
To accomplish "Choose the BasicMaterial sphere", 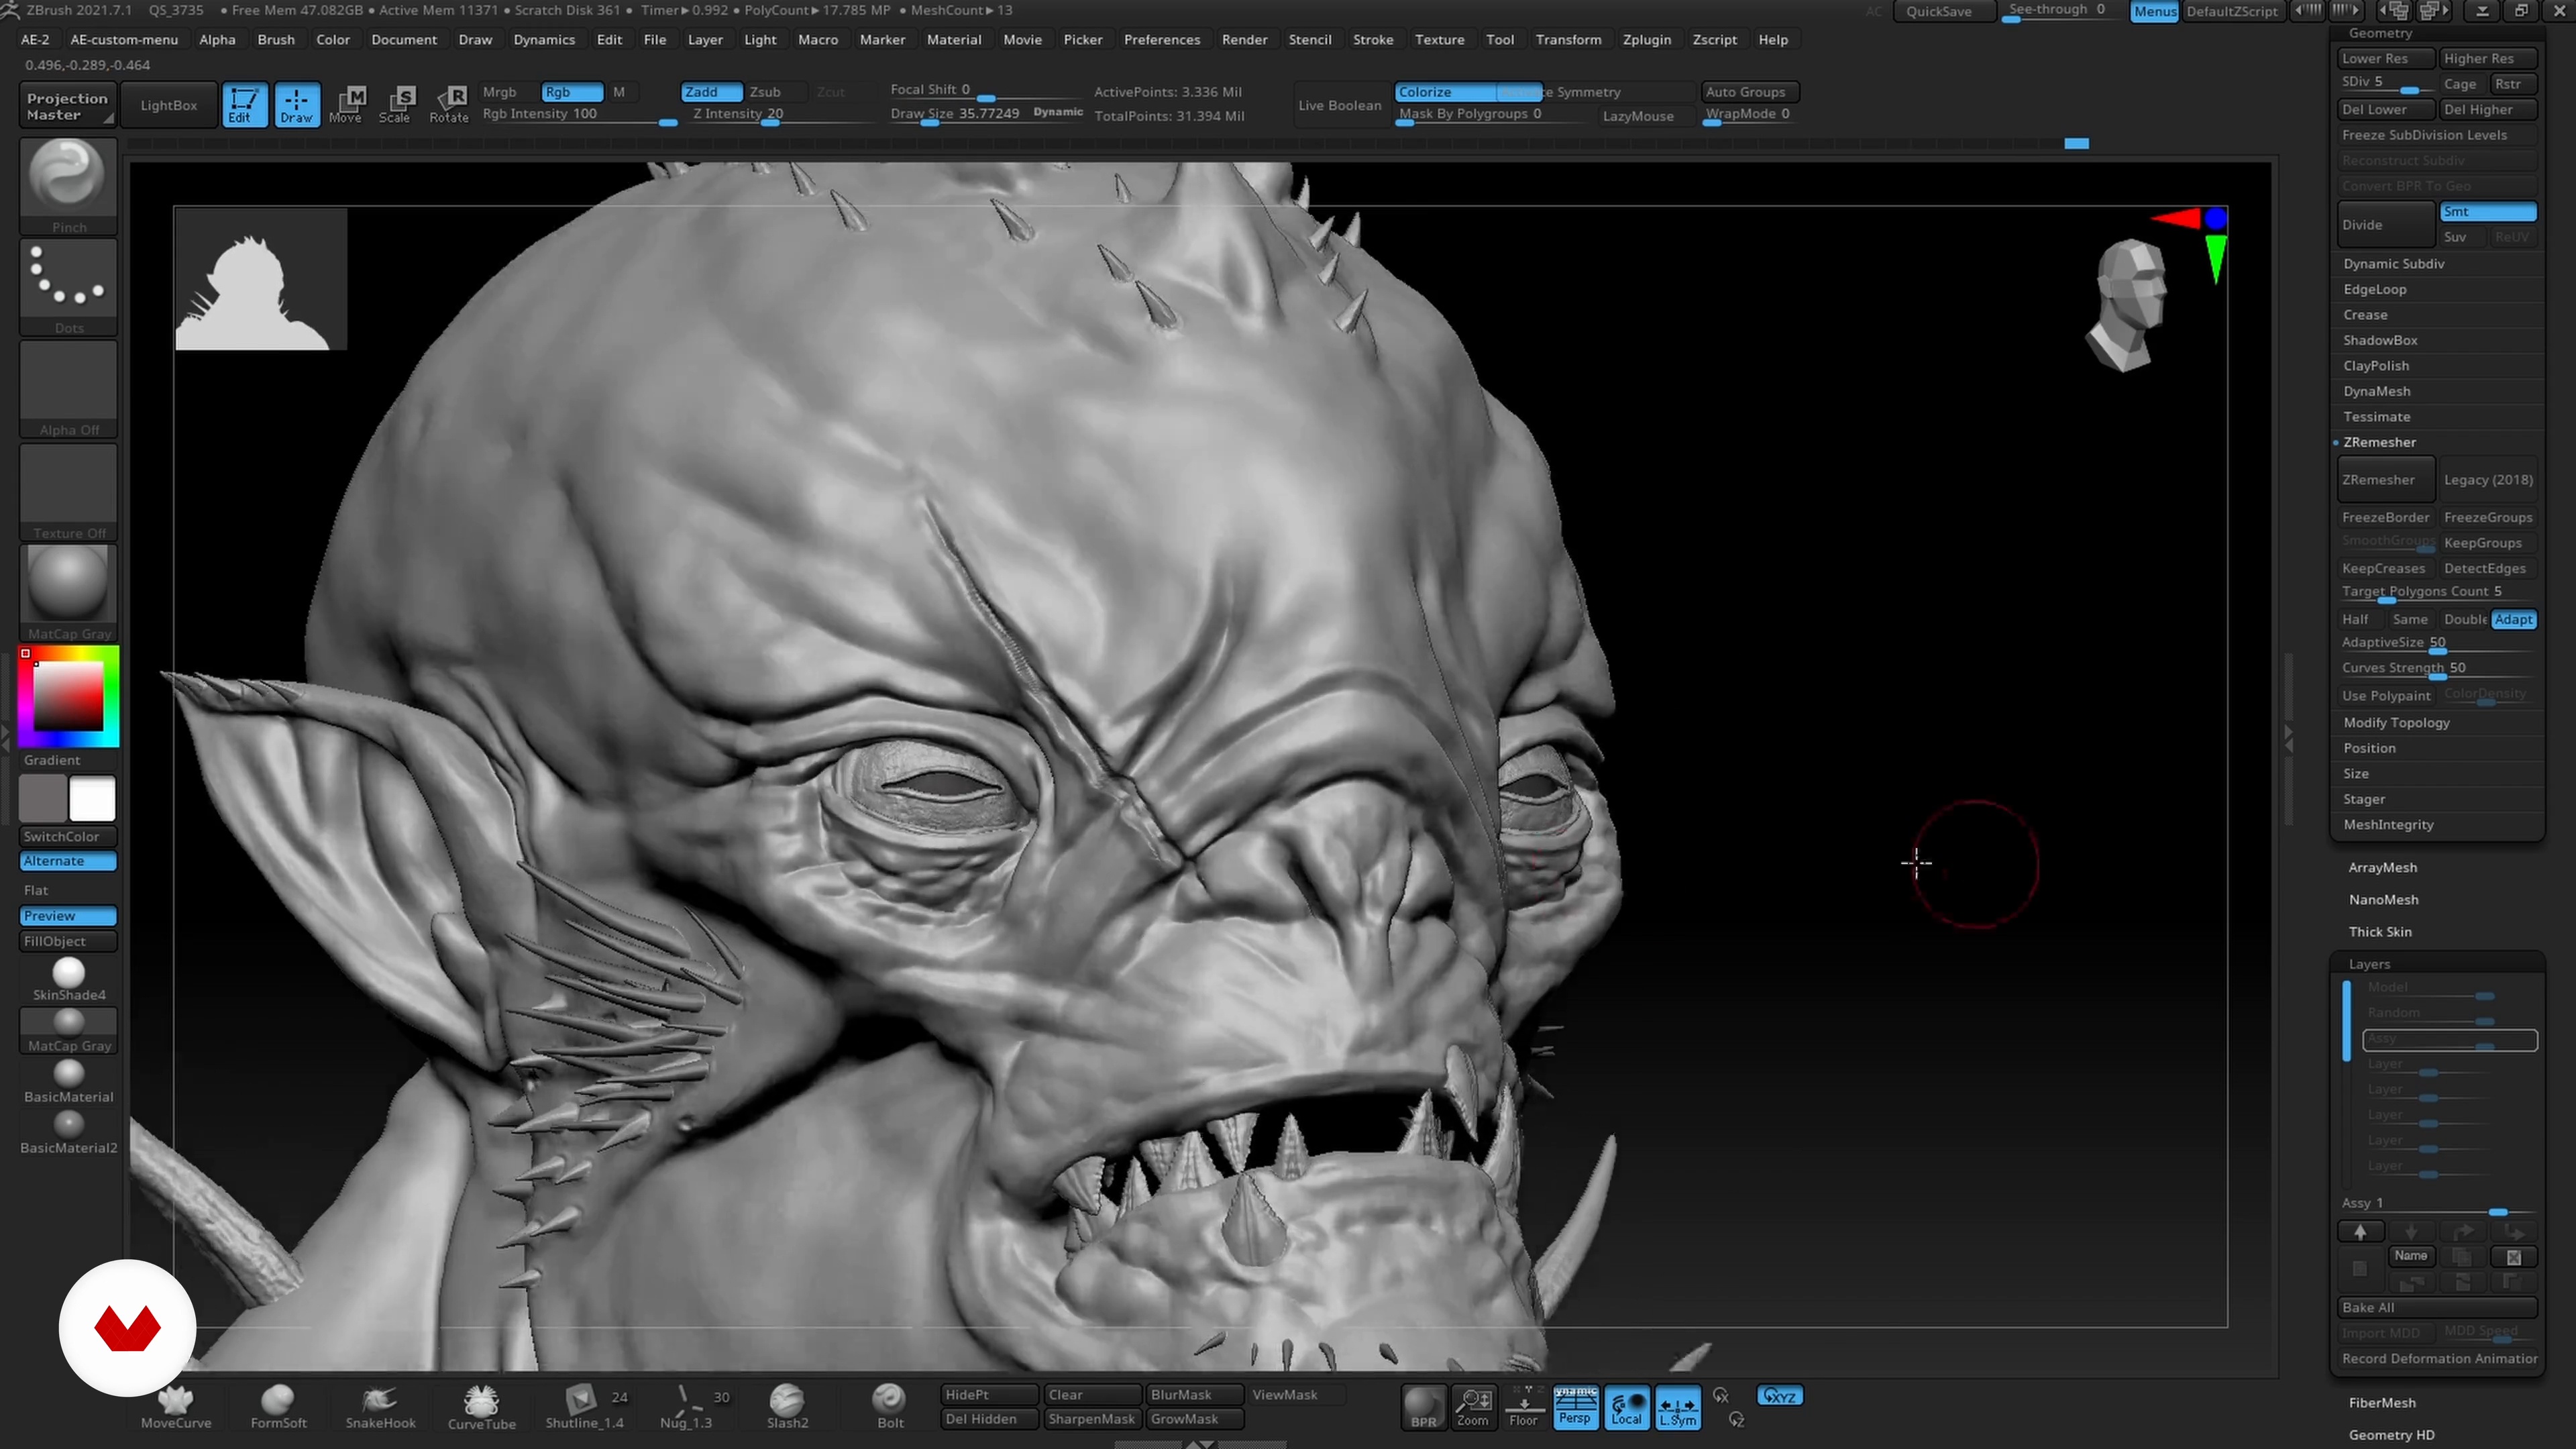I will 68,1081.
